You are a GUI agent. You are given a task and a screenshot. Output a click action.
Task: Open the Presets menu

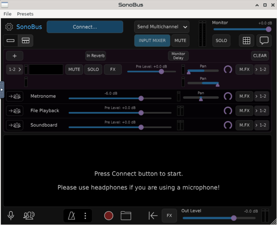25,14
